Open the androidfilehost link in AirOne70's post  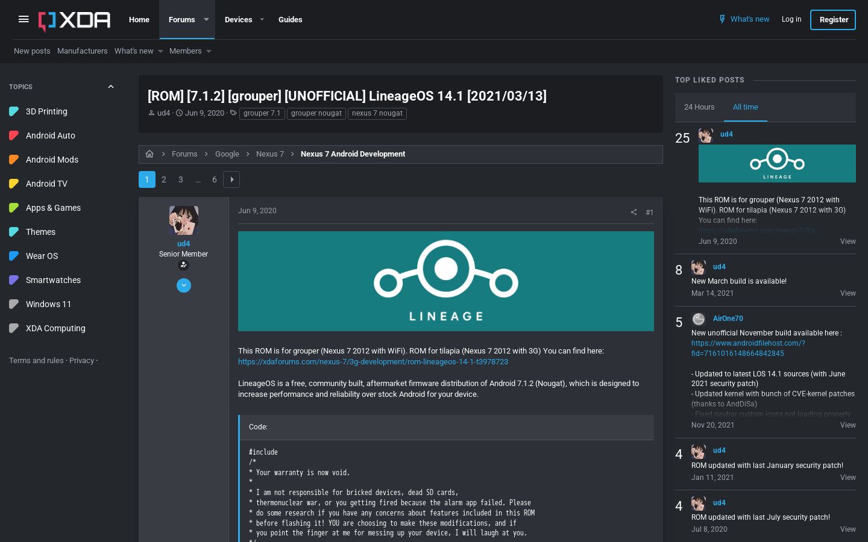click(x=748, y=348)
